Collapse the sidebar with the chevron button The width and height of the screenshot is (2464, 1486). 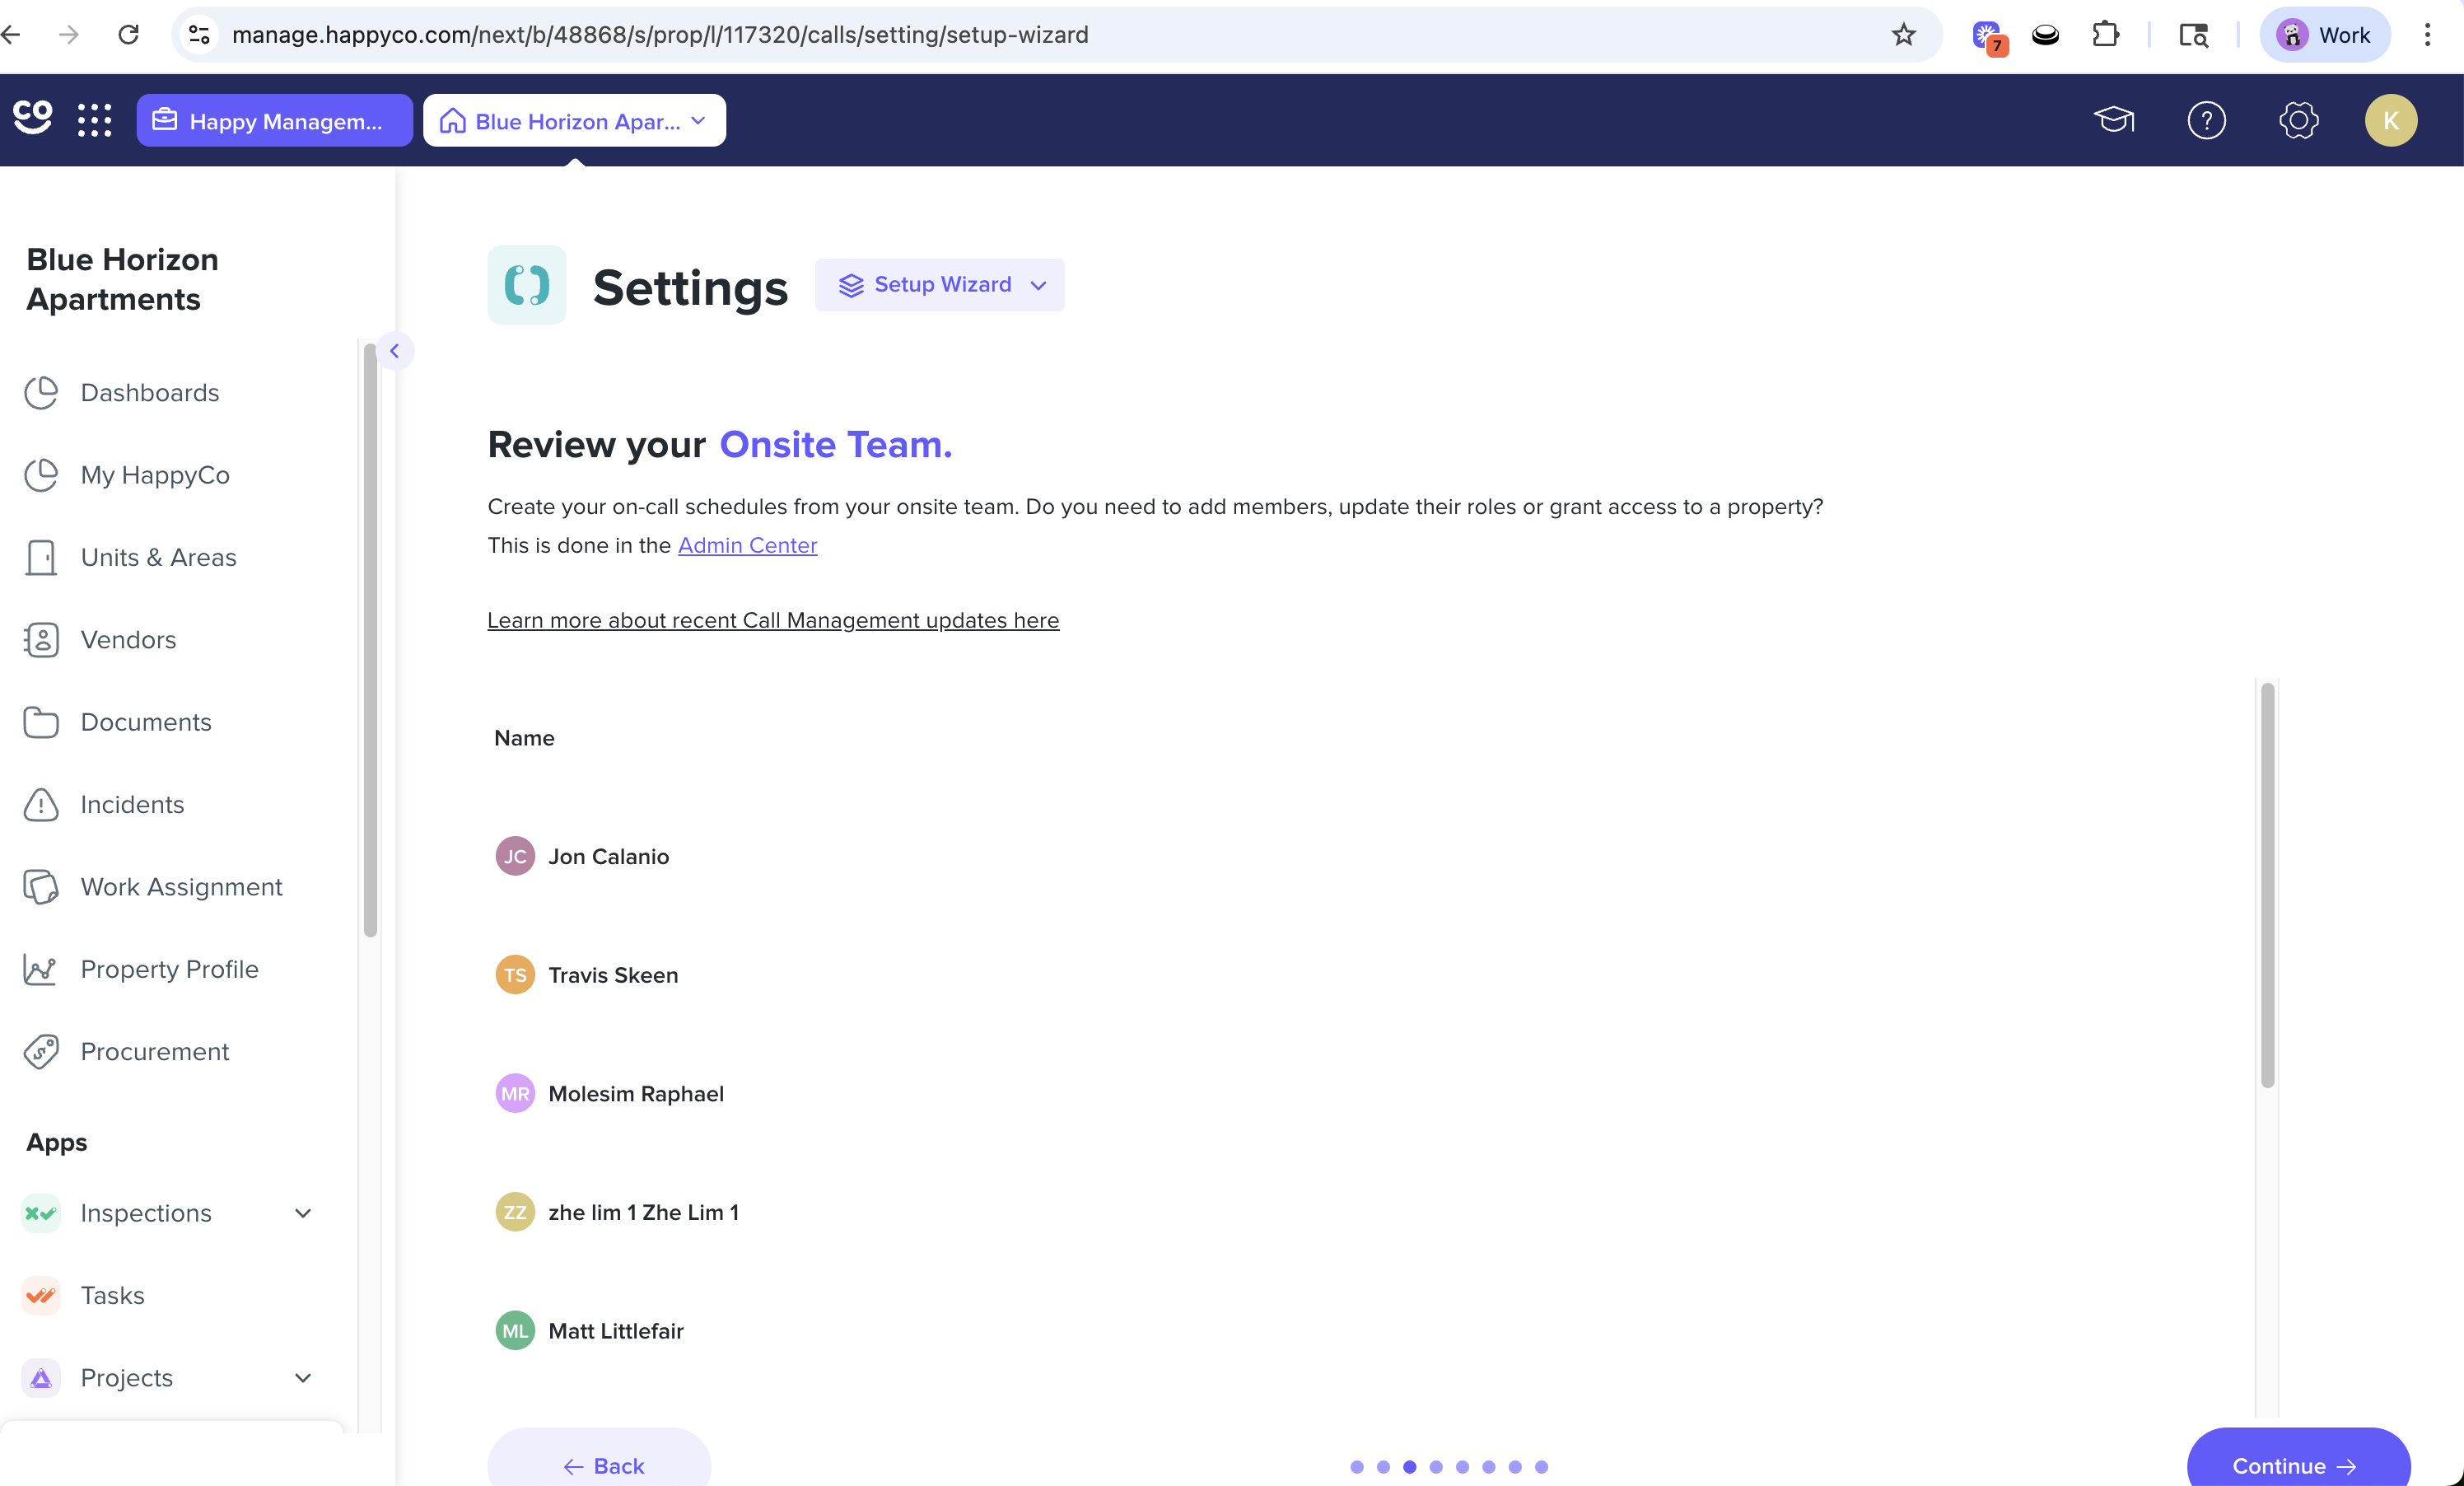tap(395, 350)
